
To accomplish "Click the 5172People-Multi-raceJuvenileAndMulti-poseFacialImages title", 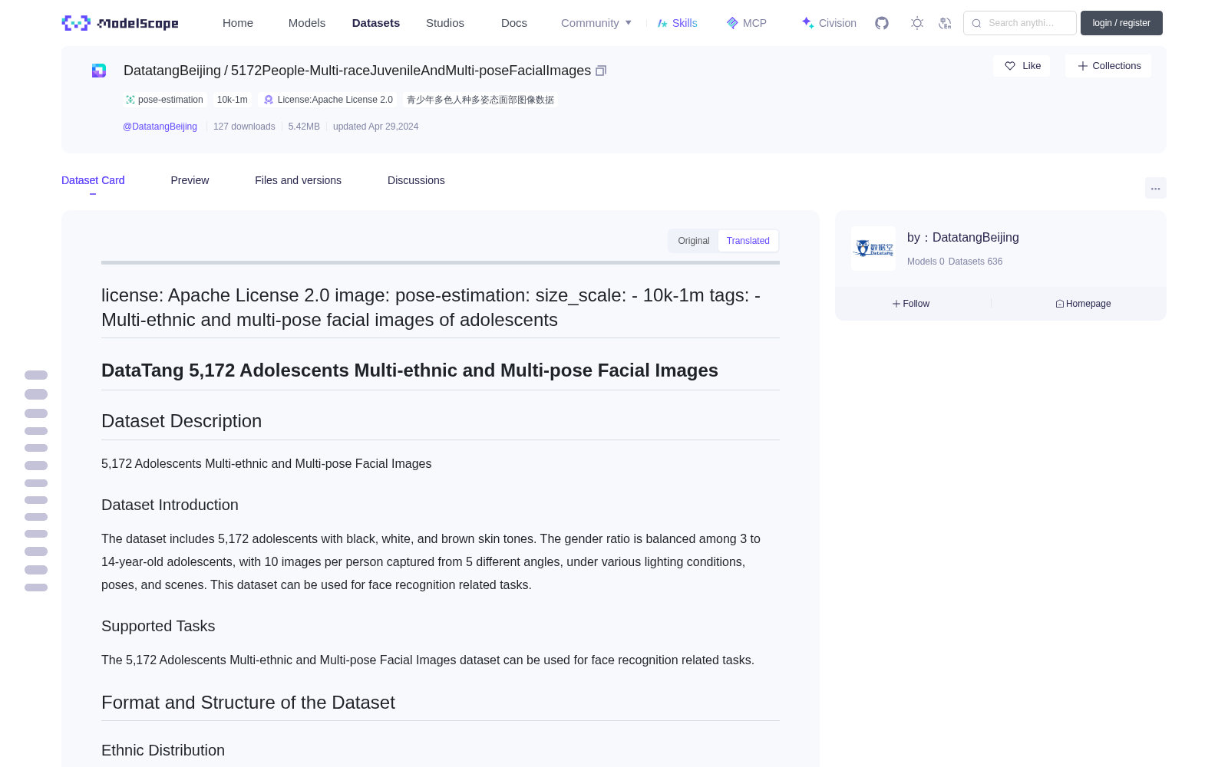I will 411,71.
